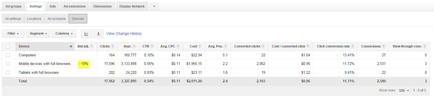Open the Show rows 500 dropdown
Screen dimensions: 434x100
tap(404, 91)
